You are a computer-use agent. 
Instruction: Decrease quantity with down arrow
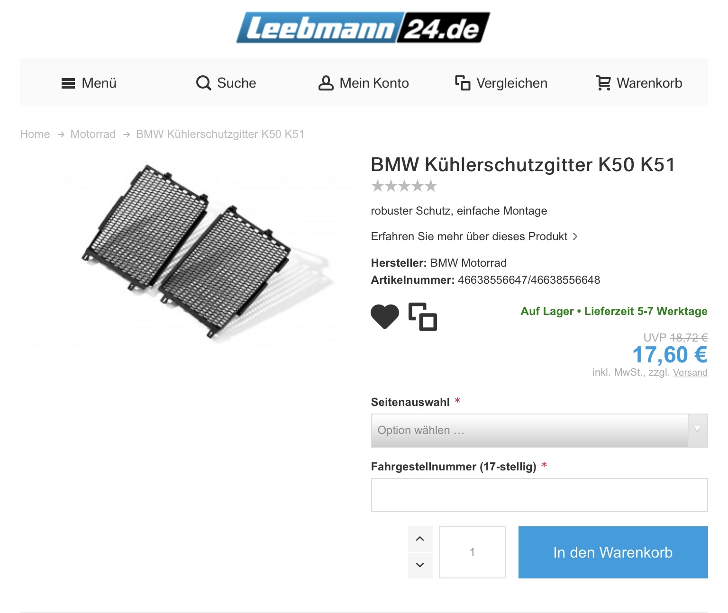(420, 565)
